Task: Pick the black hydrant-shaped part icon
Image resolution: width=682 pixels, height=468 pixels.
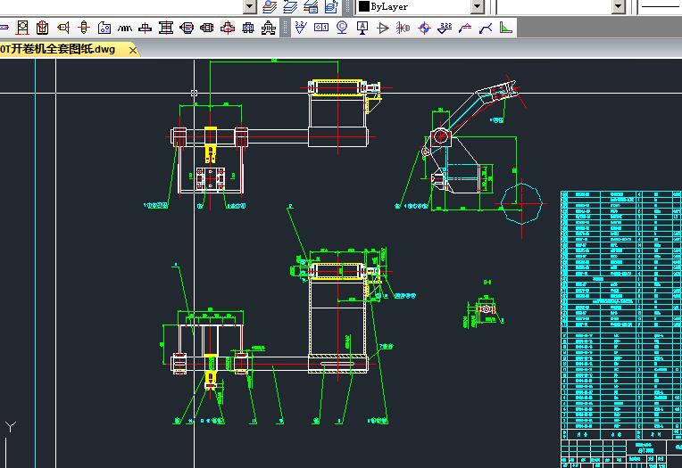Action: coord(269,28)
